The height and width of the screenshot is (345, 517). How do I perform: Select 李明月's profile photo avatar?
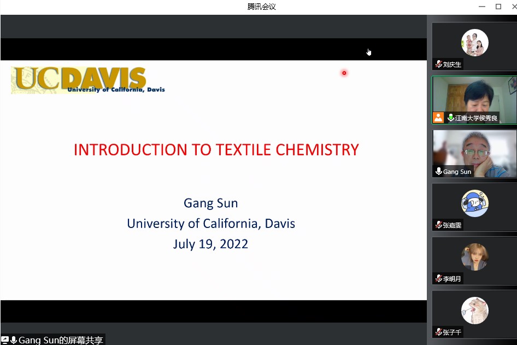474,257
